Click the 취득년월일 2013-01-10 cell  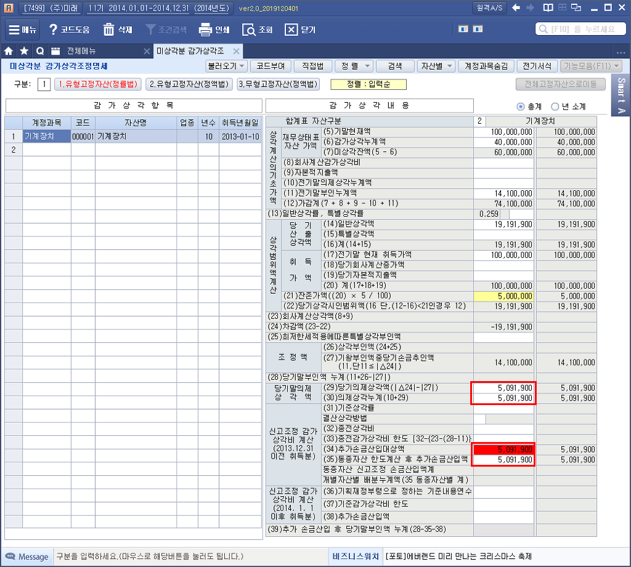tap(240, 136)
